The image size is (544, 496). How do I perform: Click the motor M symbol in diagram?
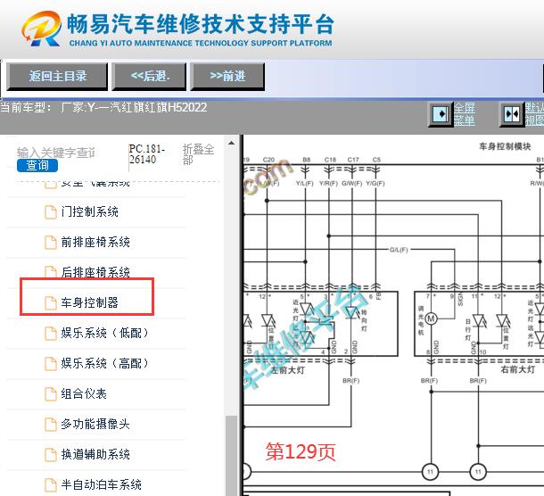(432, 318)
